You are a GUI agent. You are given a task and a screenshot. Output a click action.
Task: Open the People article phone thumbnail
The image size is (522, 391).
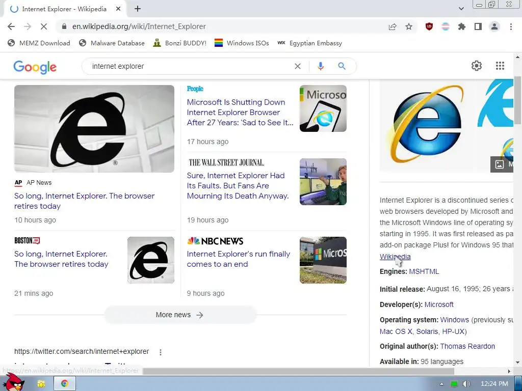[x=323, y=108]
